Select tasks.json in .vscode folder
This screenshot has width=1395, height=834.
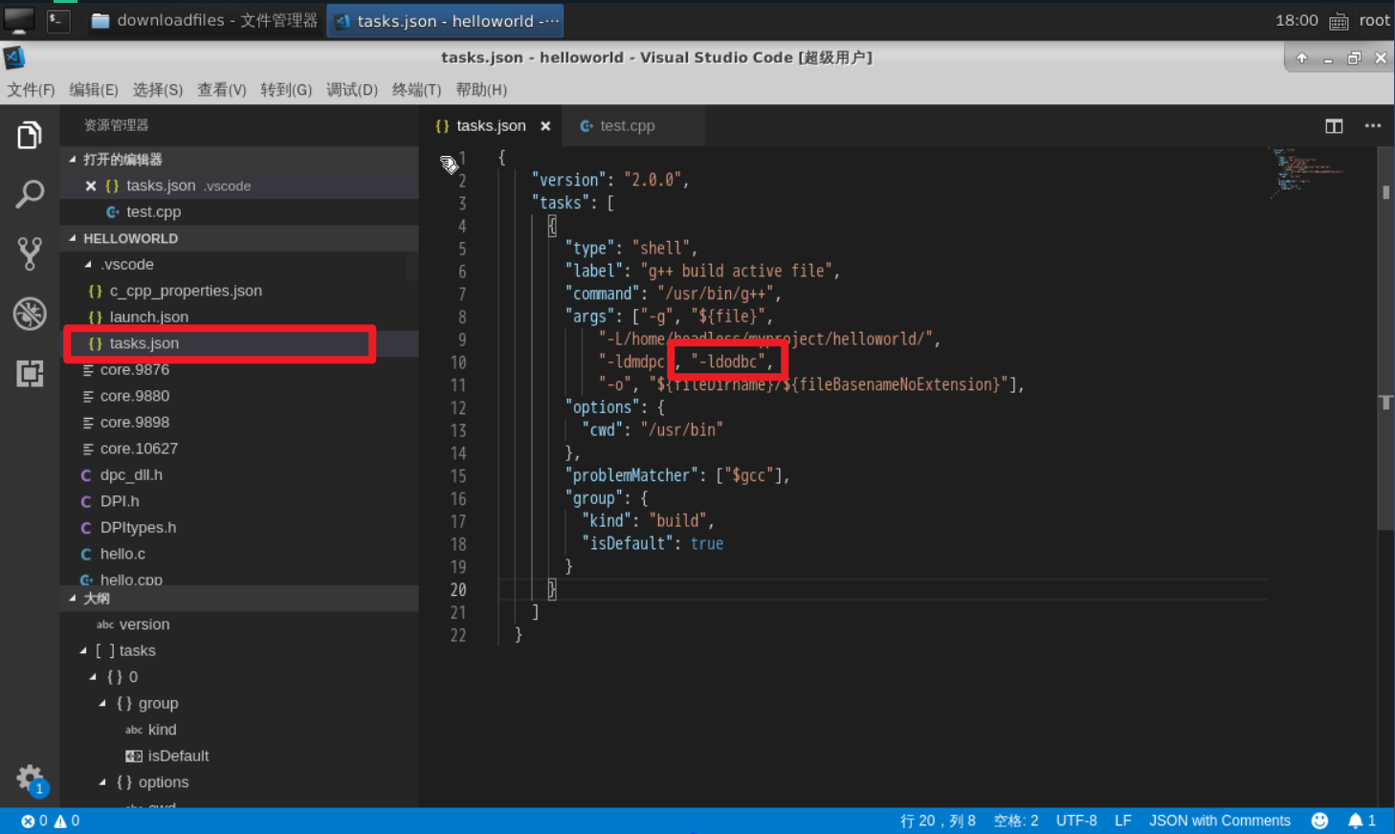(239, 343)
